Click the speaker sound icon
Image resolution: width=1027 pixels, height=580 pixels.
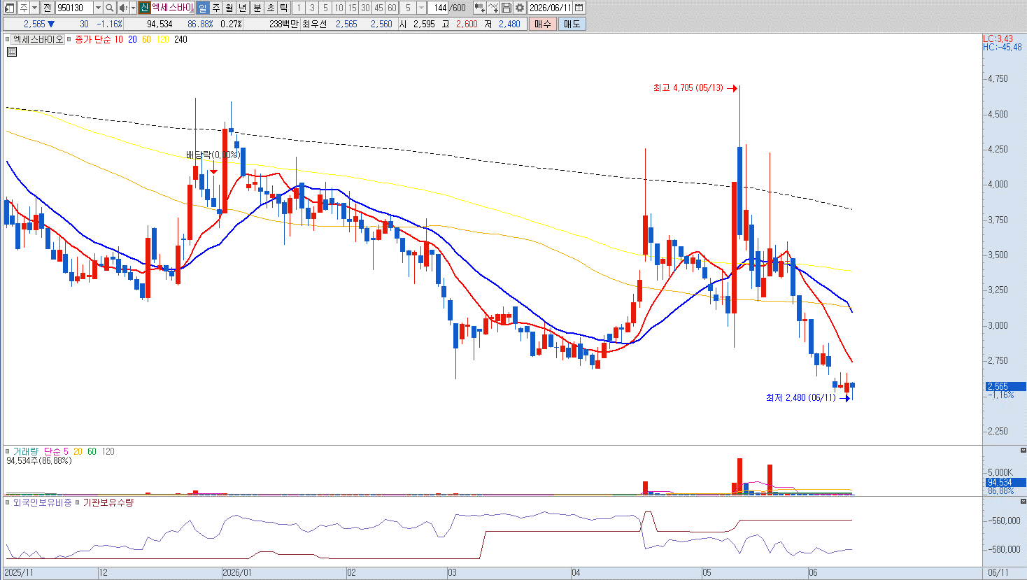(x=123, y=8)
